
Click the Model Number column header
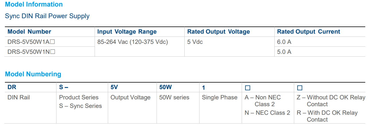[x=29, y=32]
